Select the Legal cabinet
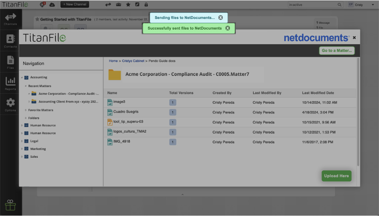 [x=34, y=141]
